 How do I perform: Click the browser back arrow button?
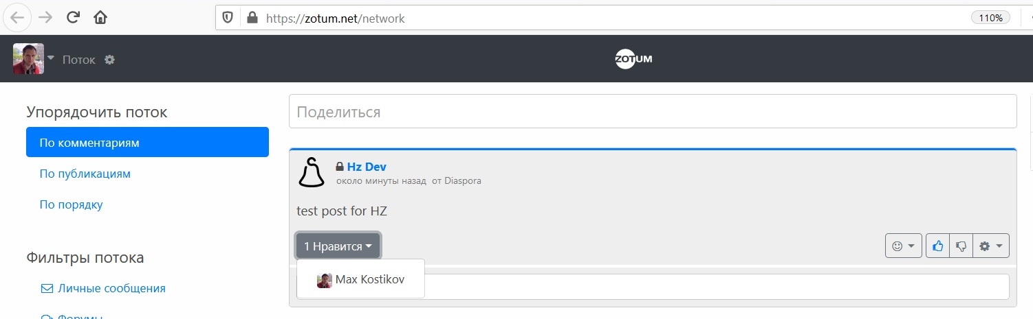tap(17, 18)
